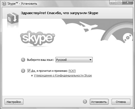Select the Русский language combo box
Image resolution: width=135 pixels, height=109 pixels.
click(74, 60)
